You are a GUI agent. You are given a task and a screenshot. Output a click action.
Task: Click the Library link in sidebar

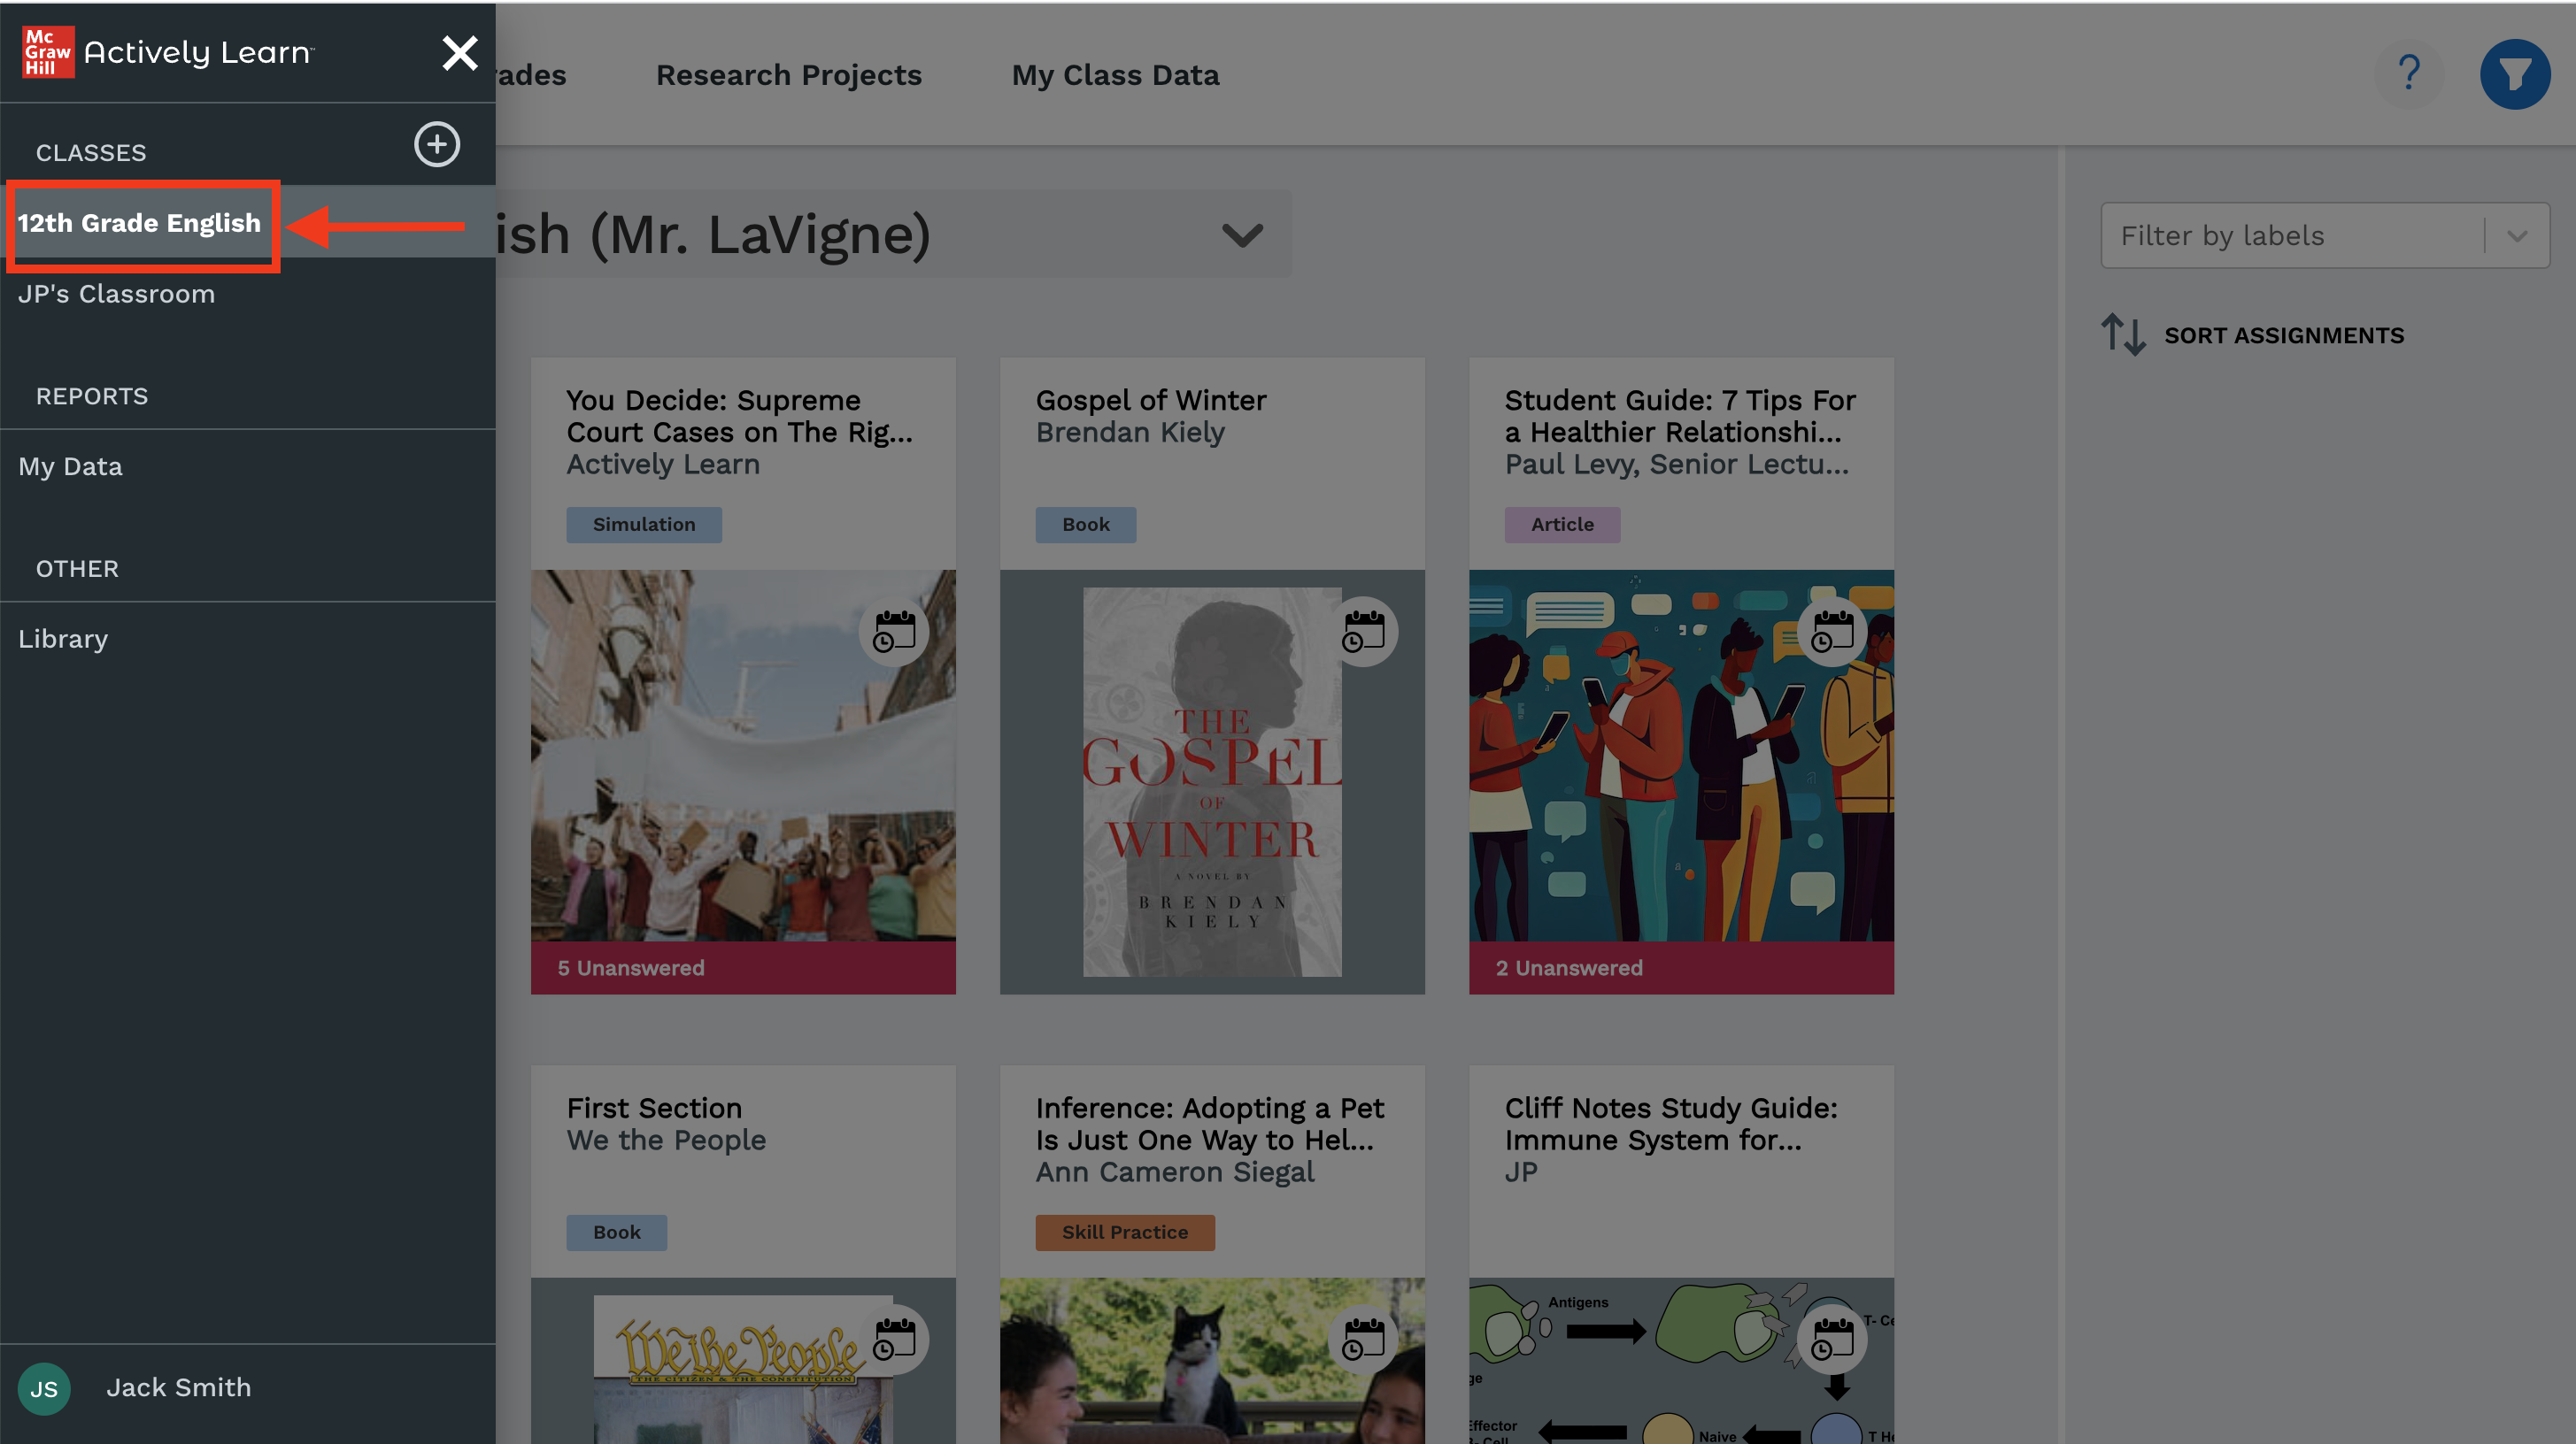coord(62,638)
